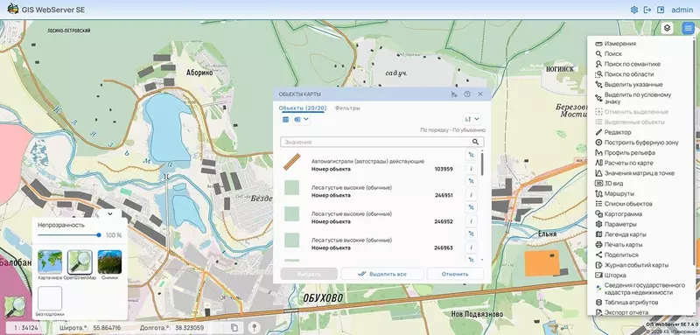Open Таблица атрибутов

point(631,303)
